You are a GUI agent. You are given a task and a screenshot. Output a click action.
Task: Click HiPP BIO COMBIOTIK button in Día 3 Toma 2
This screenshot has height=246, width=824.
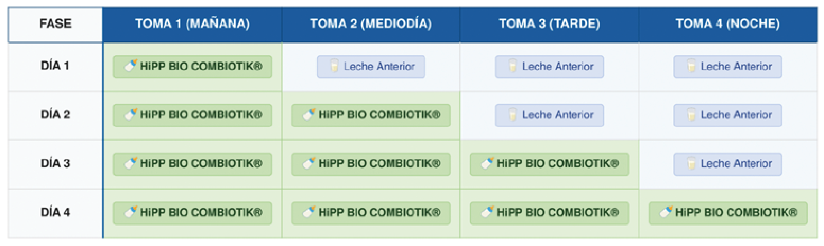(x=371, y=164)
